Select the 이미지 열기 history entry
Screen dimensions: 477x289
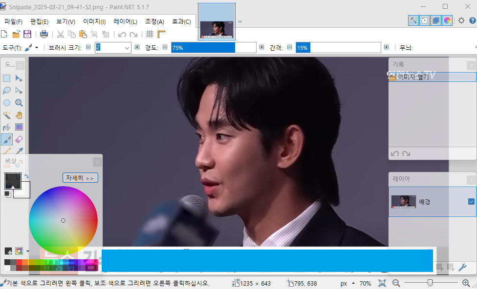pyautogui.click(x=432, y=77)
